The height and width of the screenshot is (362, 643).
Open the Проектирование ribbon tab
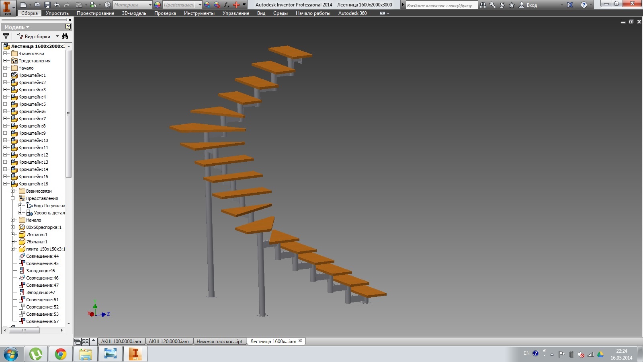coord(96,13)
